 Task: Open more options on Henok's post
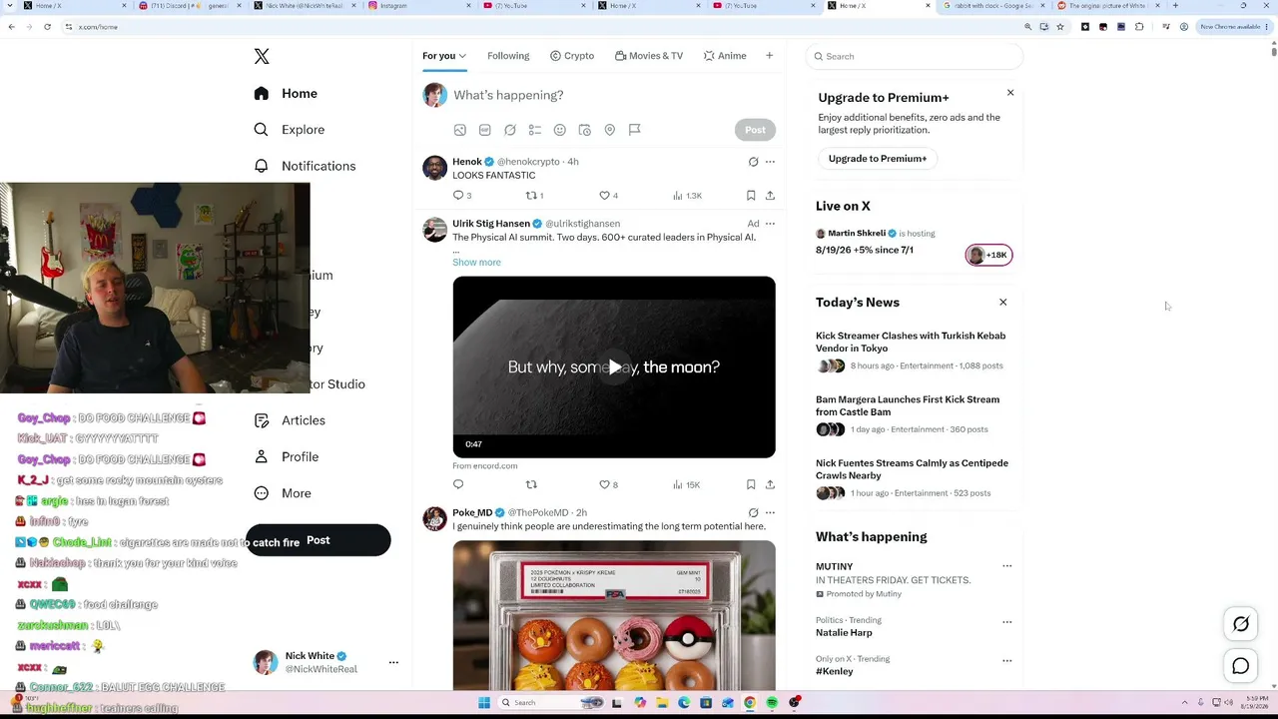coord(770,162)
